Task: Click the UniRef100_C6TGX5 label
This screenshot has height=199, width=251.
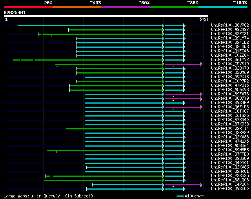Action: pyautogui.click(x=230, y=116)
